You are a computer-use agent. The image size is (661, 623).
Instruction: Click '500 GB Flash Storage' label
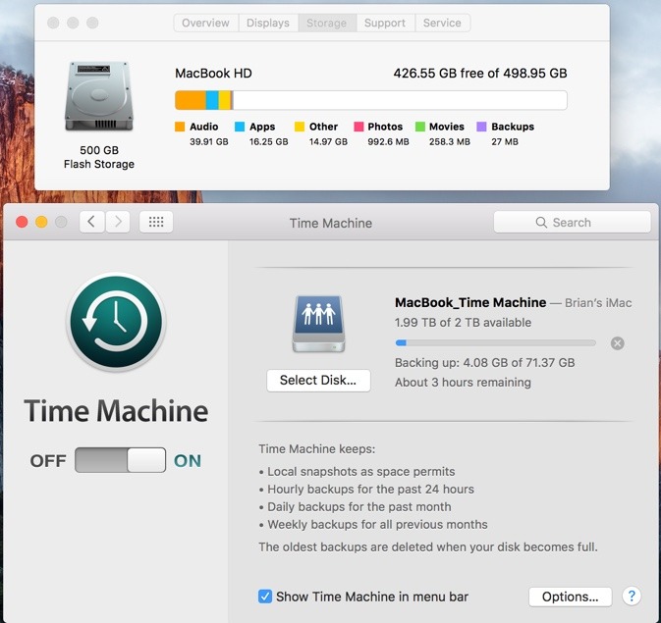point(99,157)
